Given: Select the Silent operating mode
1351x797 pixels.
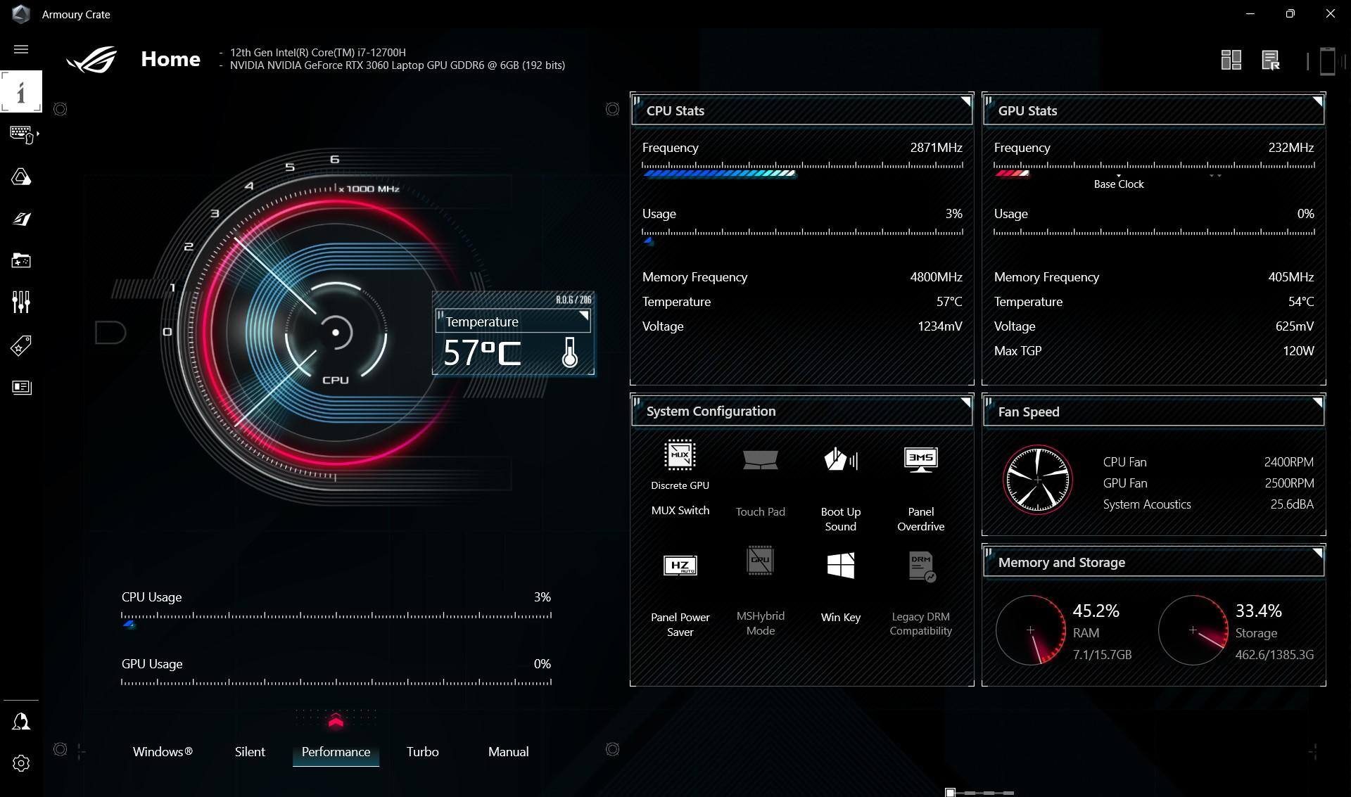Looking at the screenshot, I should tap(250, 752).
